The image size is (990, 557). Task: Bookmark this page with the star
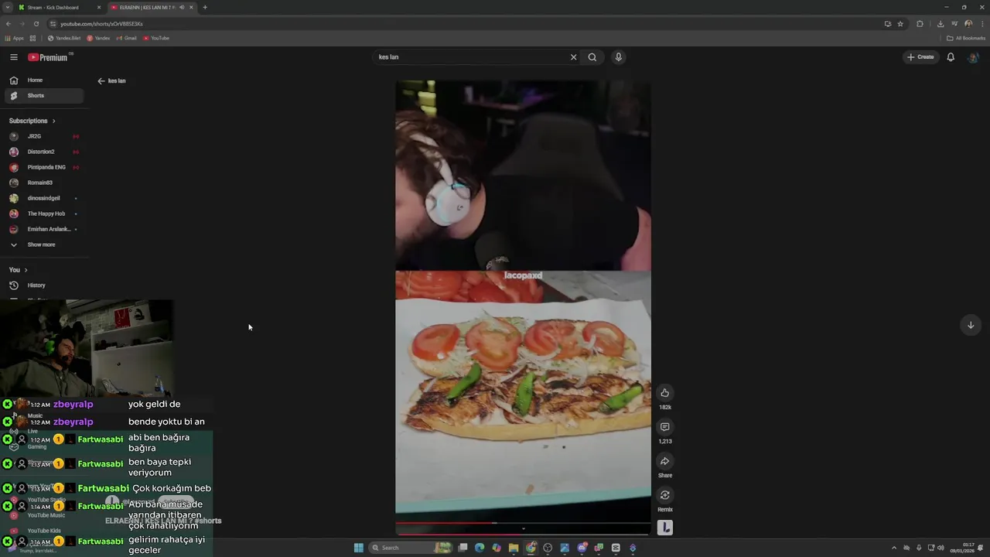[x=900, y=24]
